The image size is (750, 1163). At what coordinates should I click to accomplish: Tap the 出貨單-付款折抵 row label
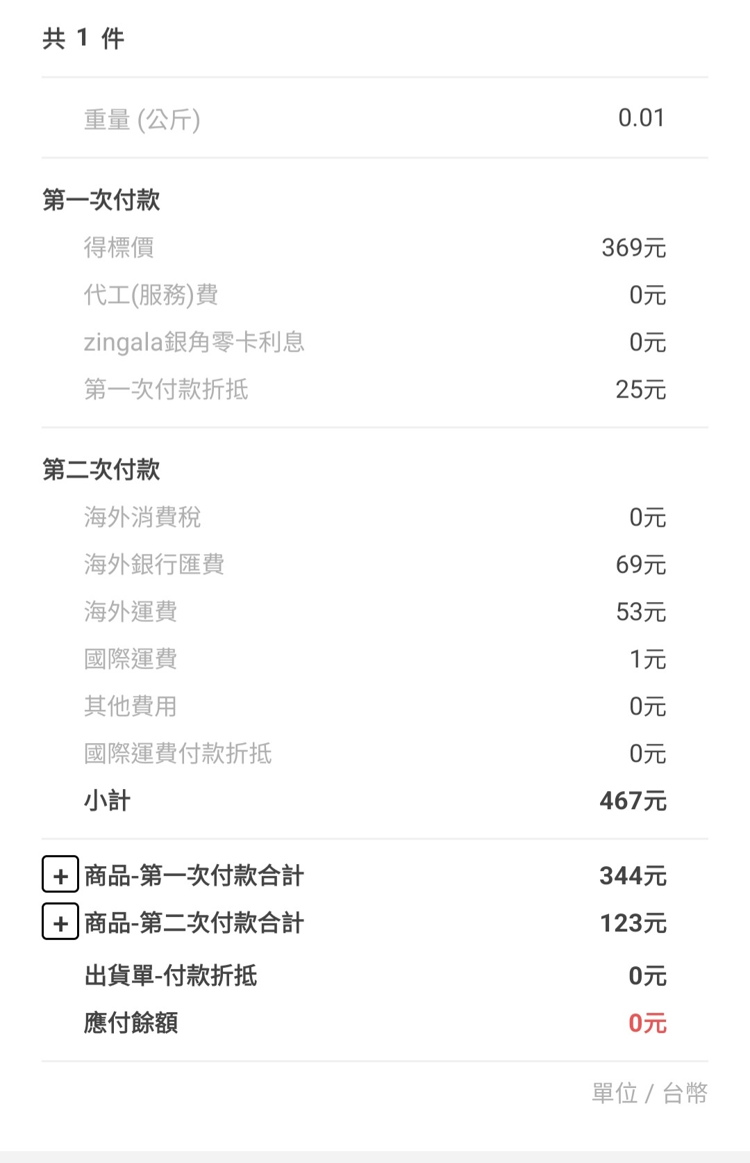171,975
